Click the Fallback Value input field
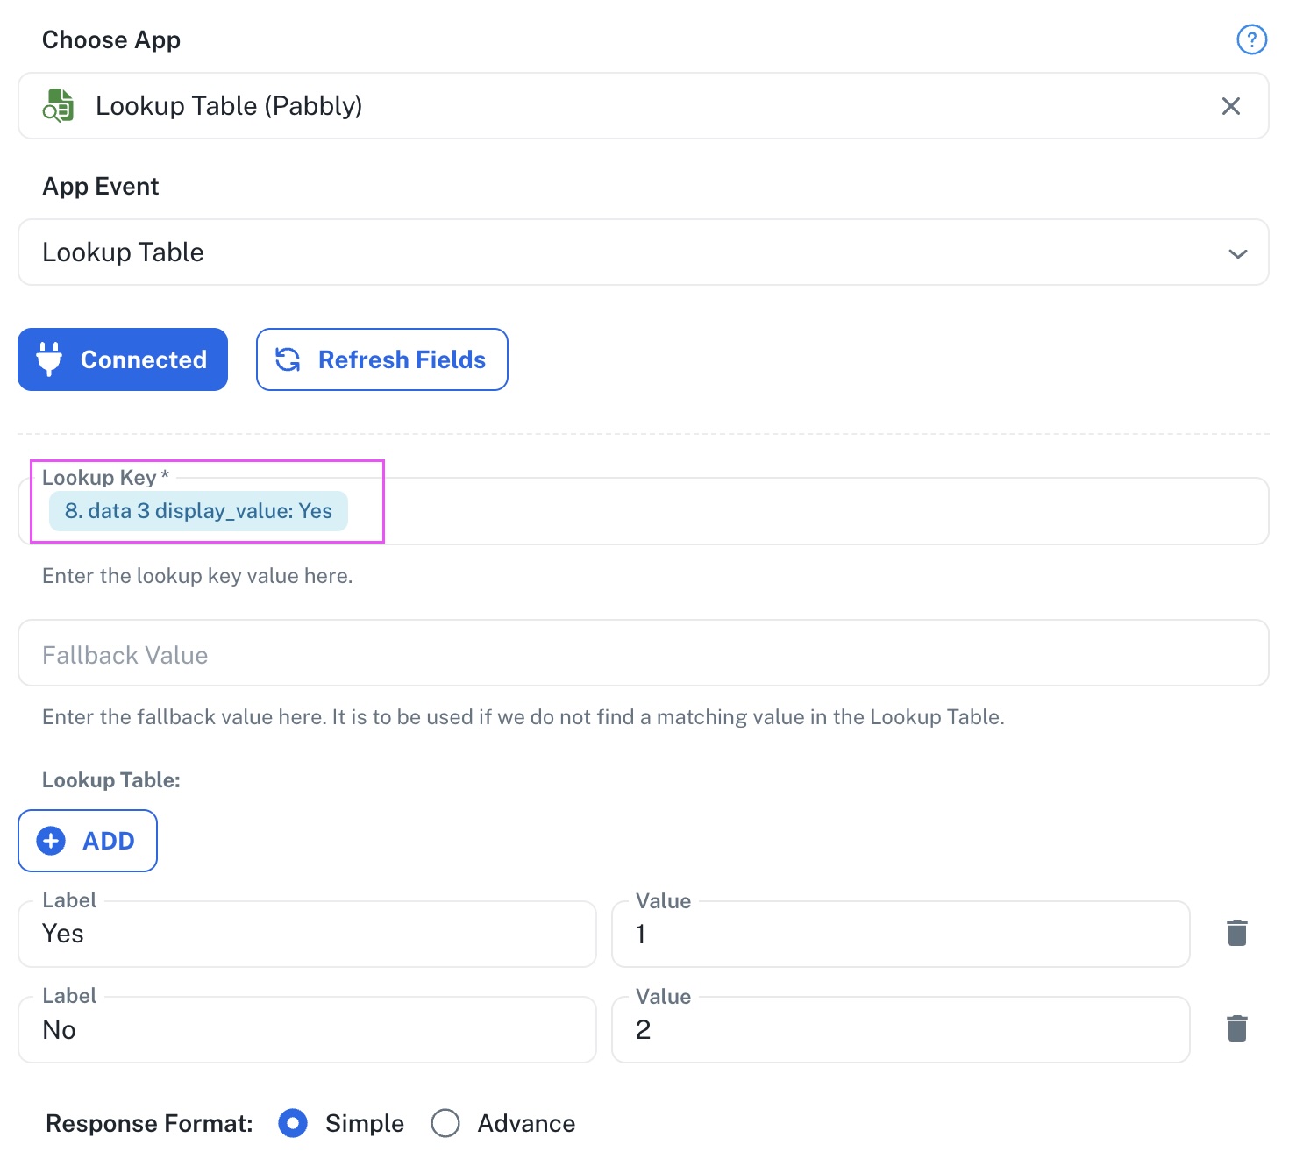Viewport: 1289px width, 1166px height. (644, 653)
